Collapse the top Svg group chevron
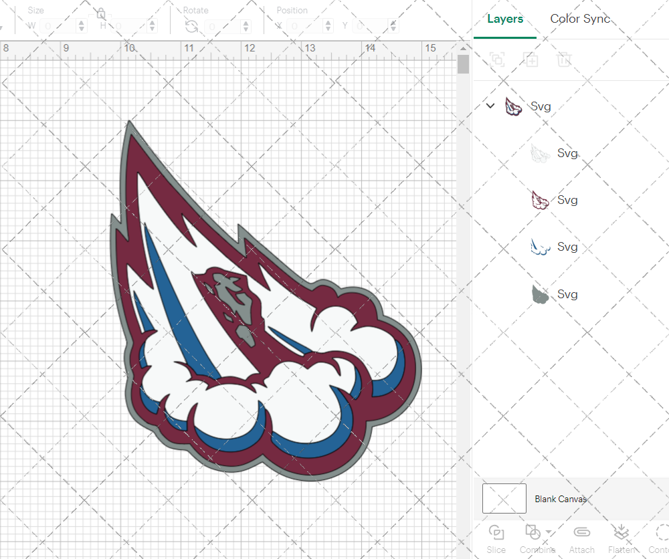The image size is (669, 559). point(490,106)
